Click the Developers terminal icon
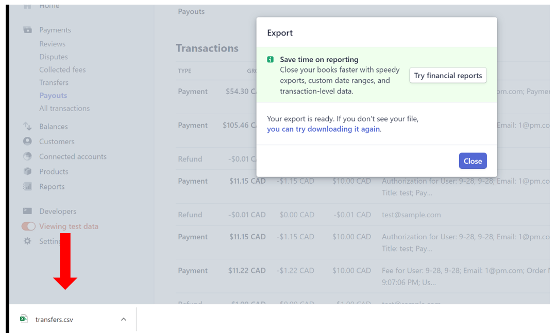 28,211
